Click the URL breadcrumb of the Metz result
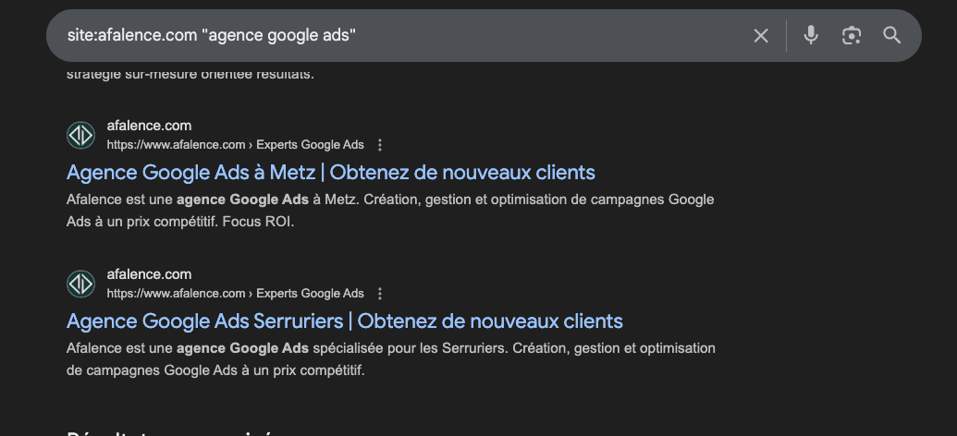 pyautogui.click(x=235, y=145)
